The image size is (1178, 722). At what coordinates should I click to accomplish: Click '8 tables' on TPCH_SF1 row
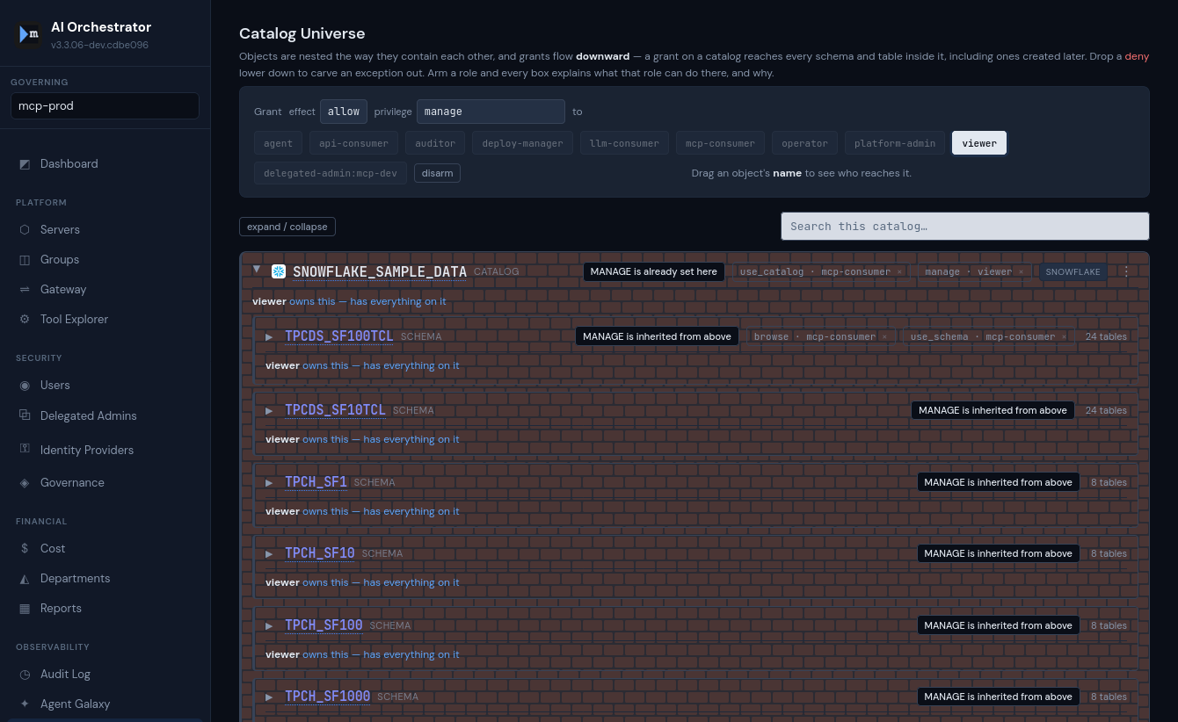pyautogui.click(x=1109, y=483)
